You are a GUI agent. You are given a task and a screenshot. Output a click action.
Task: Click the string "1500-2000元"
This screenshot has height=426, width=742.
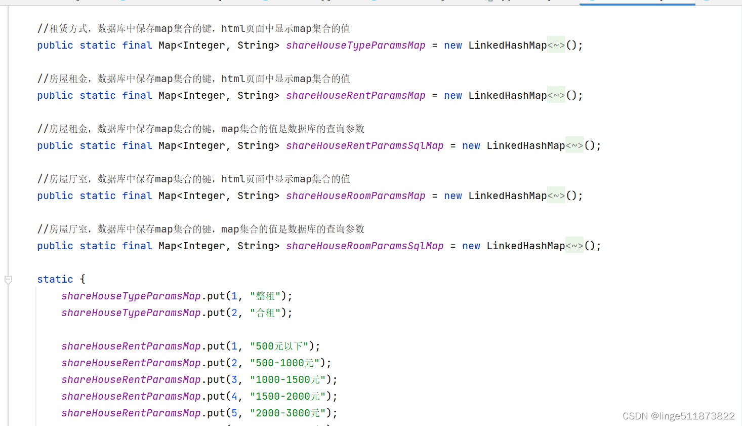(x=288, y=397)
